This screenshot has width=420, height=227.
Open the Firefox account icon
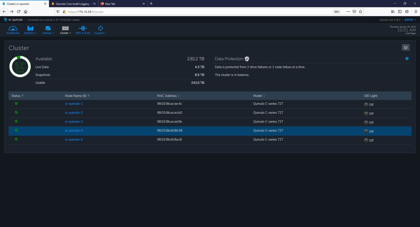[407, 11]
